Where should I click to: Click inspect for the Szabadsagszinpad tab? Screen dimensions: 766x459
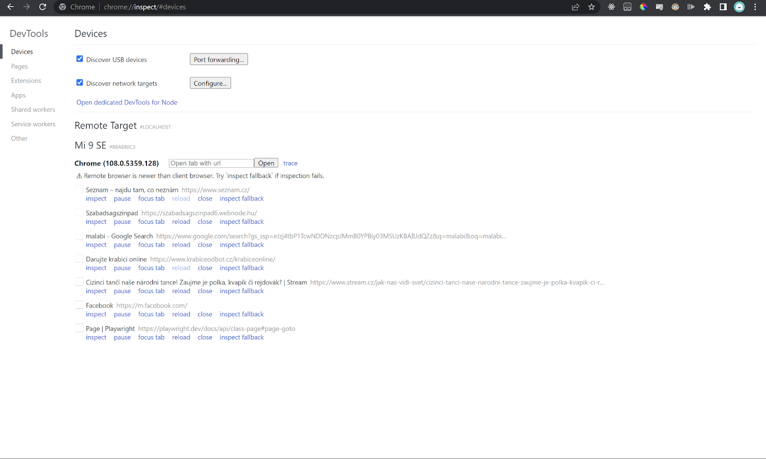[x=96, y=222]
